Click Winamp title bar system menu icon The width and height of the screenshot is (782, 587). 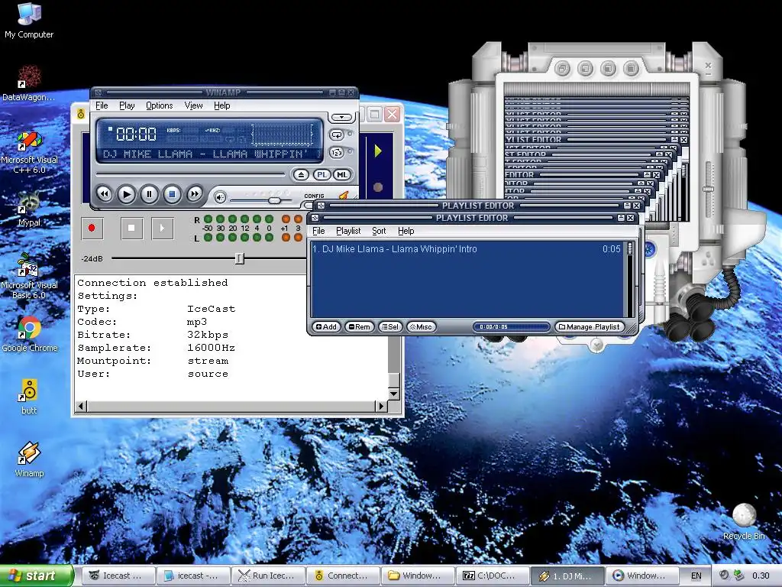click(x=99, y=92)
